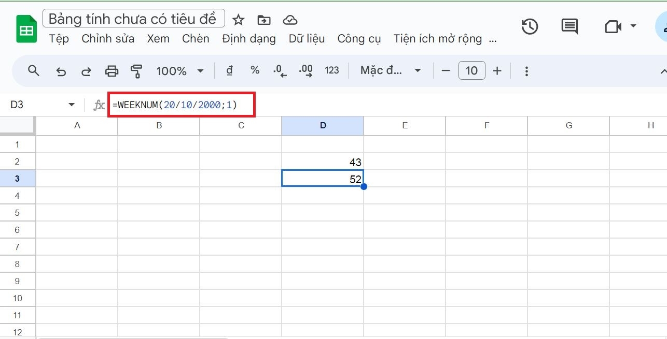Decrease font size minus button
The image size is (667, 339).
pos(446,71)
